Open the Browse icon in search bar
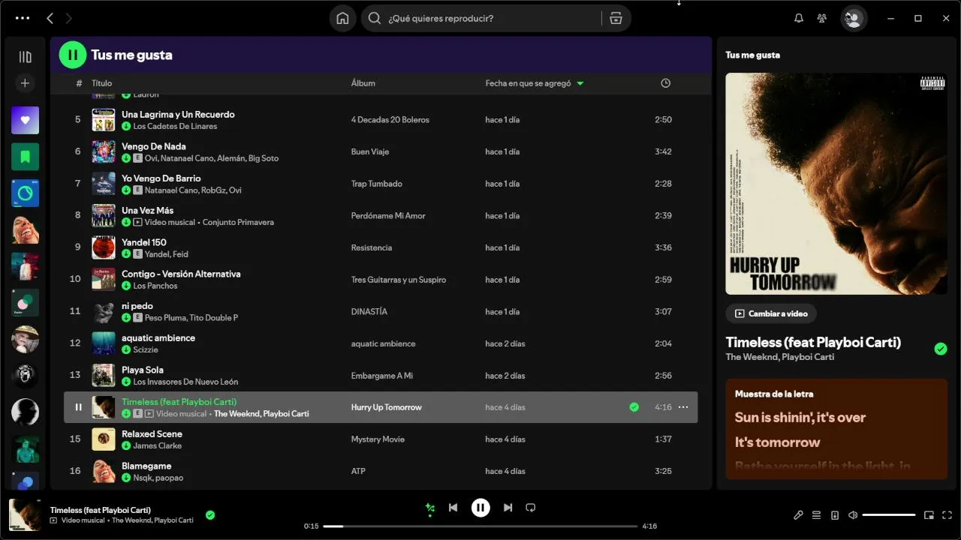961x540 pixels. [x=616, y=18]
